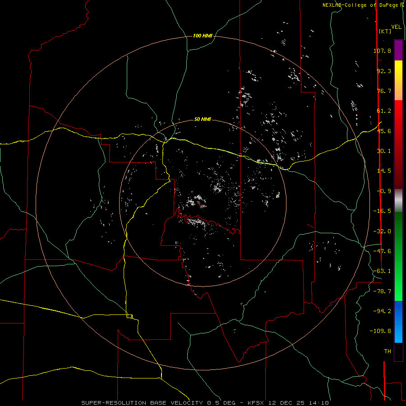Screen dimensions: 406x406
Task: Click the 12 DEC 25 14:10 timestamp
Action: click(x=298, y=403)
